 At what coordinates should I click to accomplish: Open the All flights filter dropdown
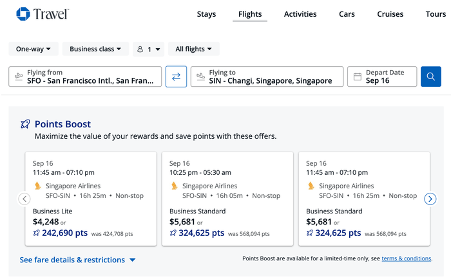coord(193,49)
